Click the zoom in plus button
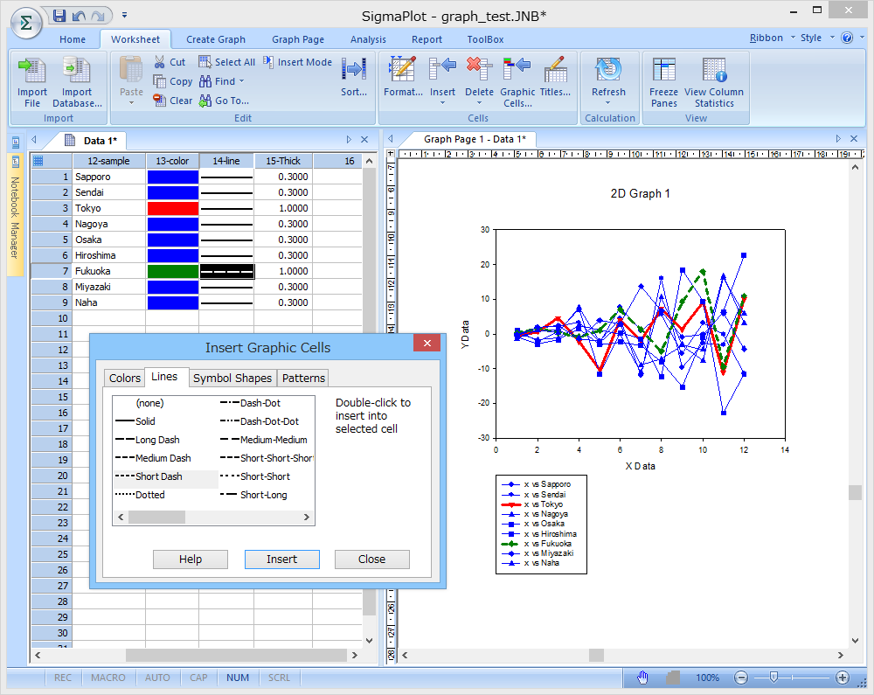The image size is (874, 695). tap(842, 678)
